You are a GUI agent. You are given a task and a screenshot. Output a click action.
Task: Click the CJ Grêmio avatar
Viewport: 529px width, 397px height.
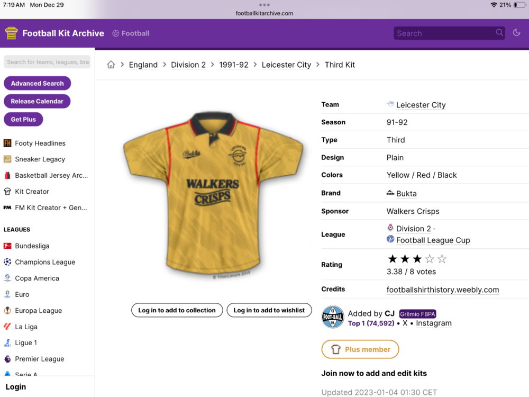click(x=333, y=317)
